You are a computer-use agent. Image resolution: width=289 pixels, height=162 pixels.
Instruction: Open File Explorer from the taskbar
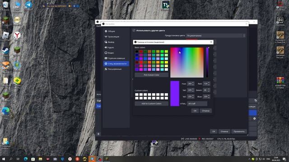tap(40, 159)
